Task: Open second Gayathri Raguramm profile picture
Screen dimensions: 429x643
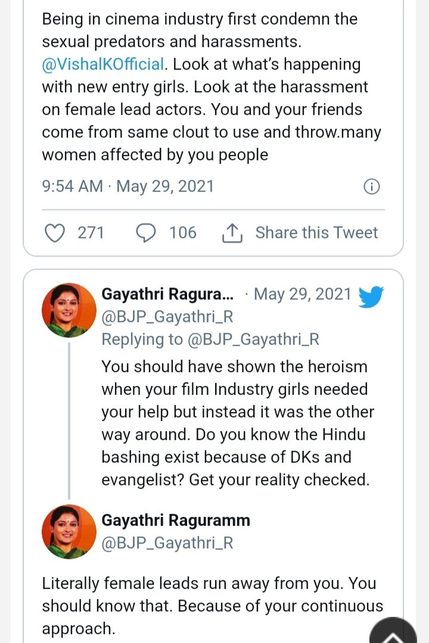Action: click(x=69, y=532)
